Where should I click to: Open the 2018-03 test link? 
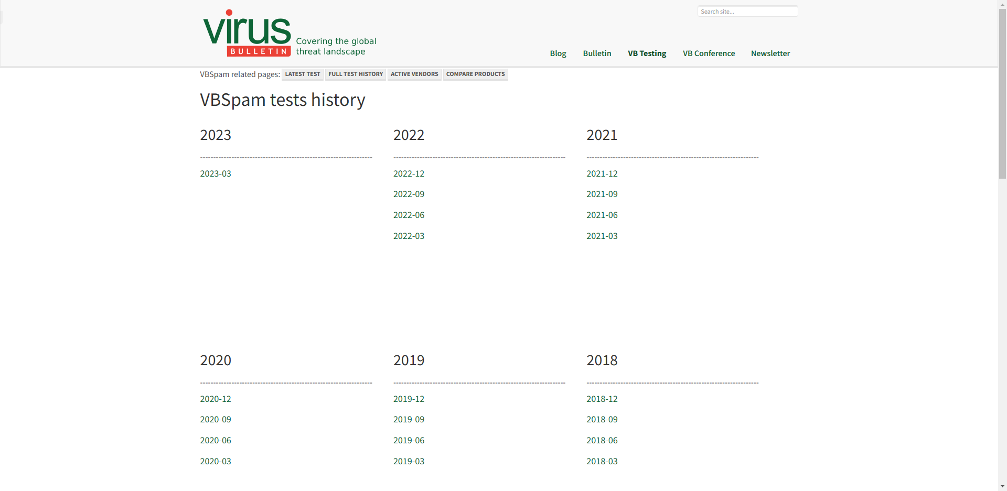click(602, 461)
